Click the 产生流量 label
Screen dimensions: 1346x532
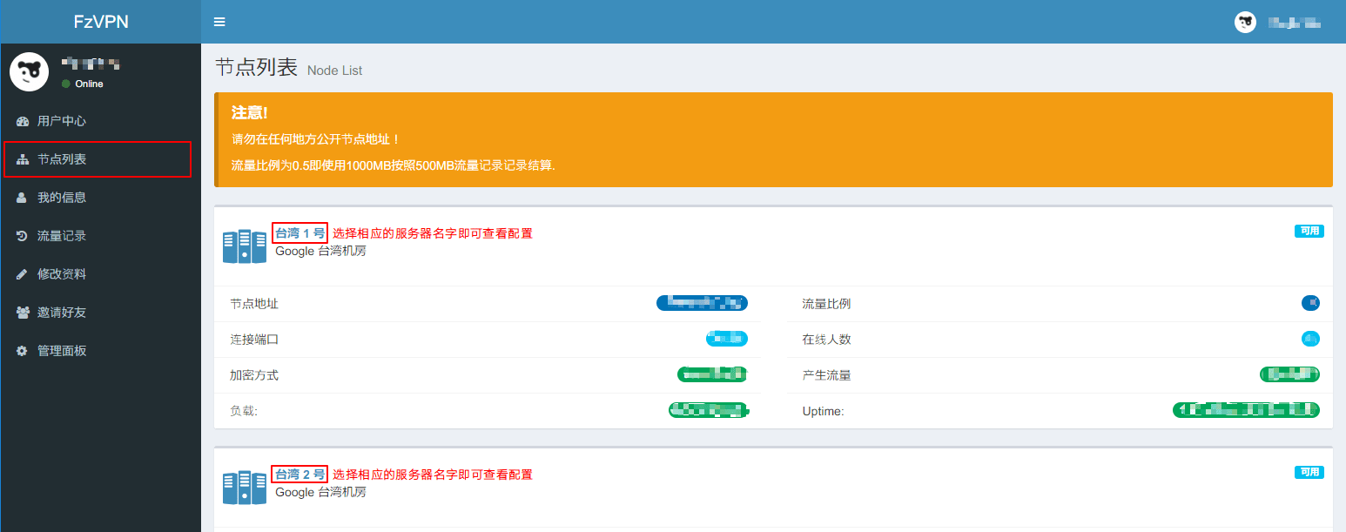[x=826, y=375]
